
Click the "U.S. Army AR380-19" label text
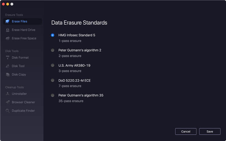(74, 65)
